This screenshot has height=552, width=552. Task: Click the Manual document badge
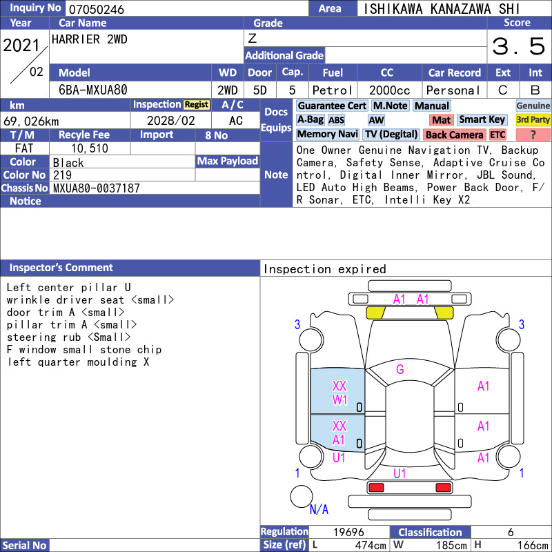tap(432, 106)
